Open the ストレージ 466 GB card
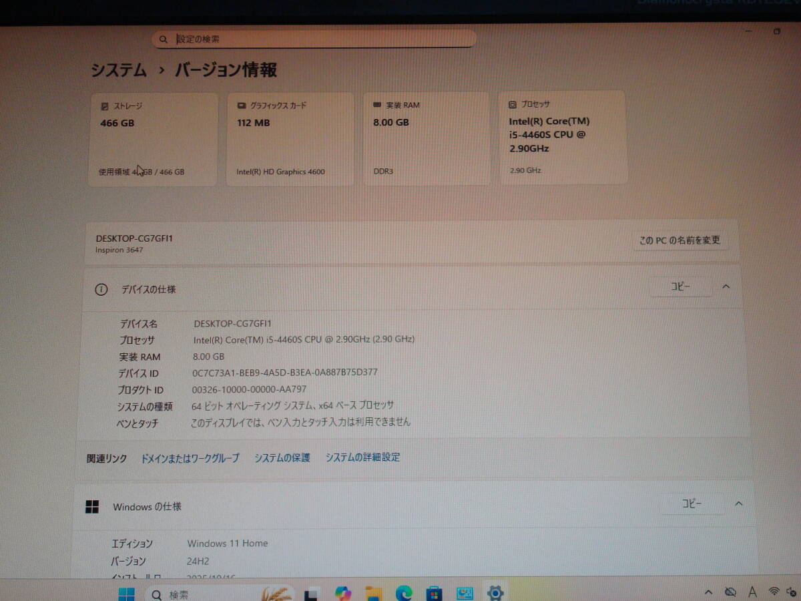 point(153,140)
